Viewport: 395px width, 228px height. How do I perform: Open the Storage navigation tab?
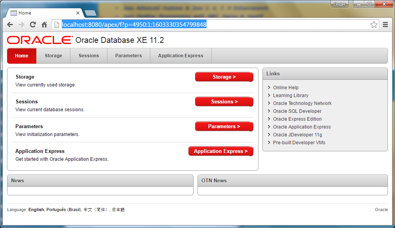[x=54, y=55]
